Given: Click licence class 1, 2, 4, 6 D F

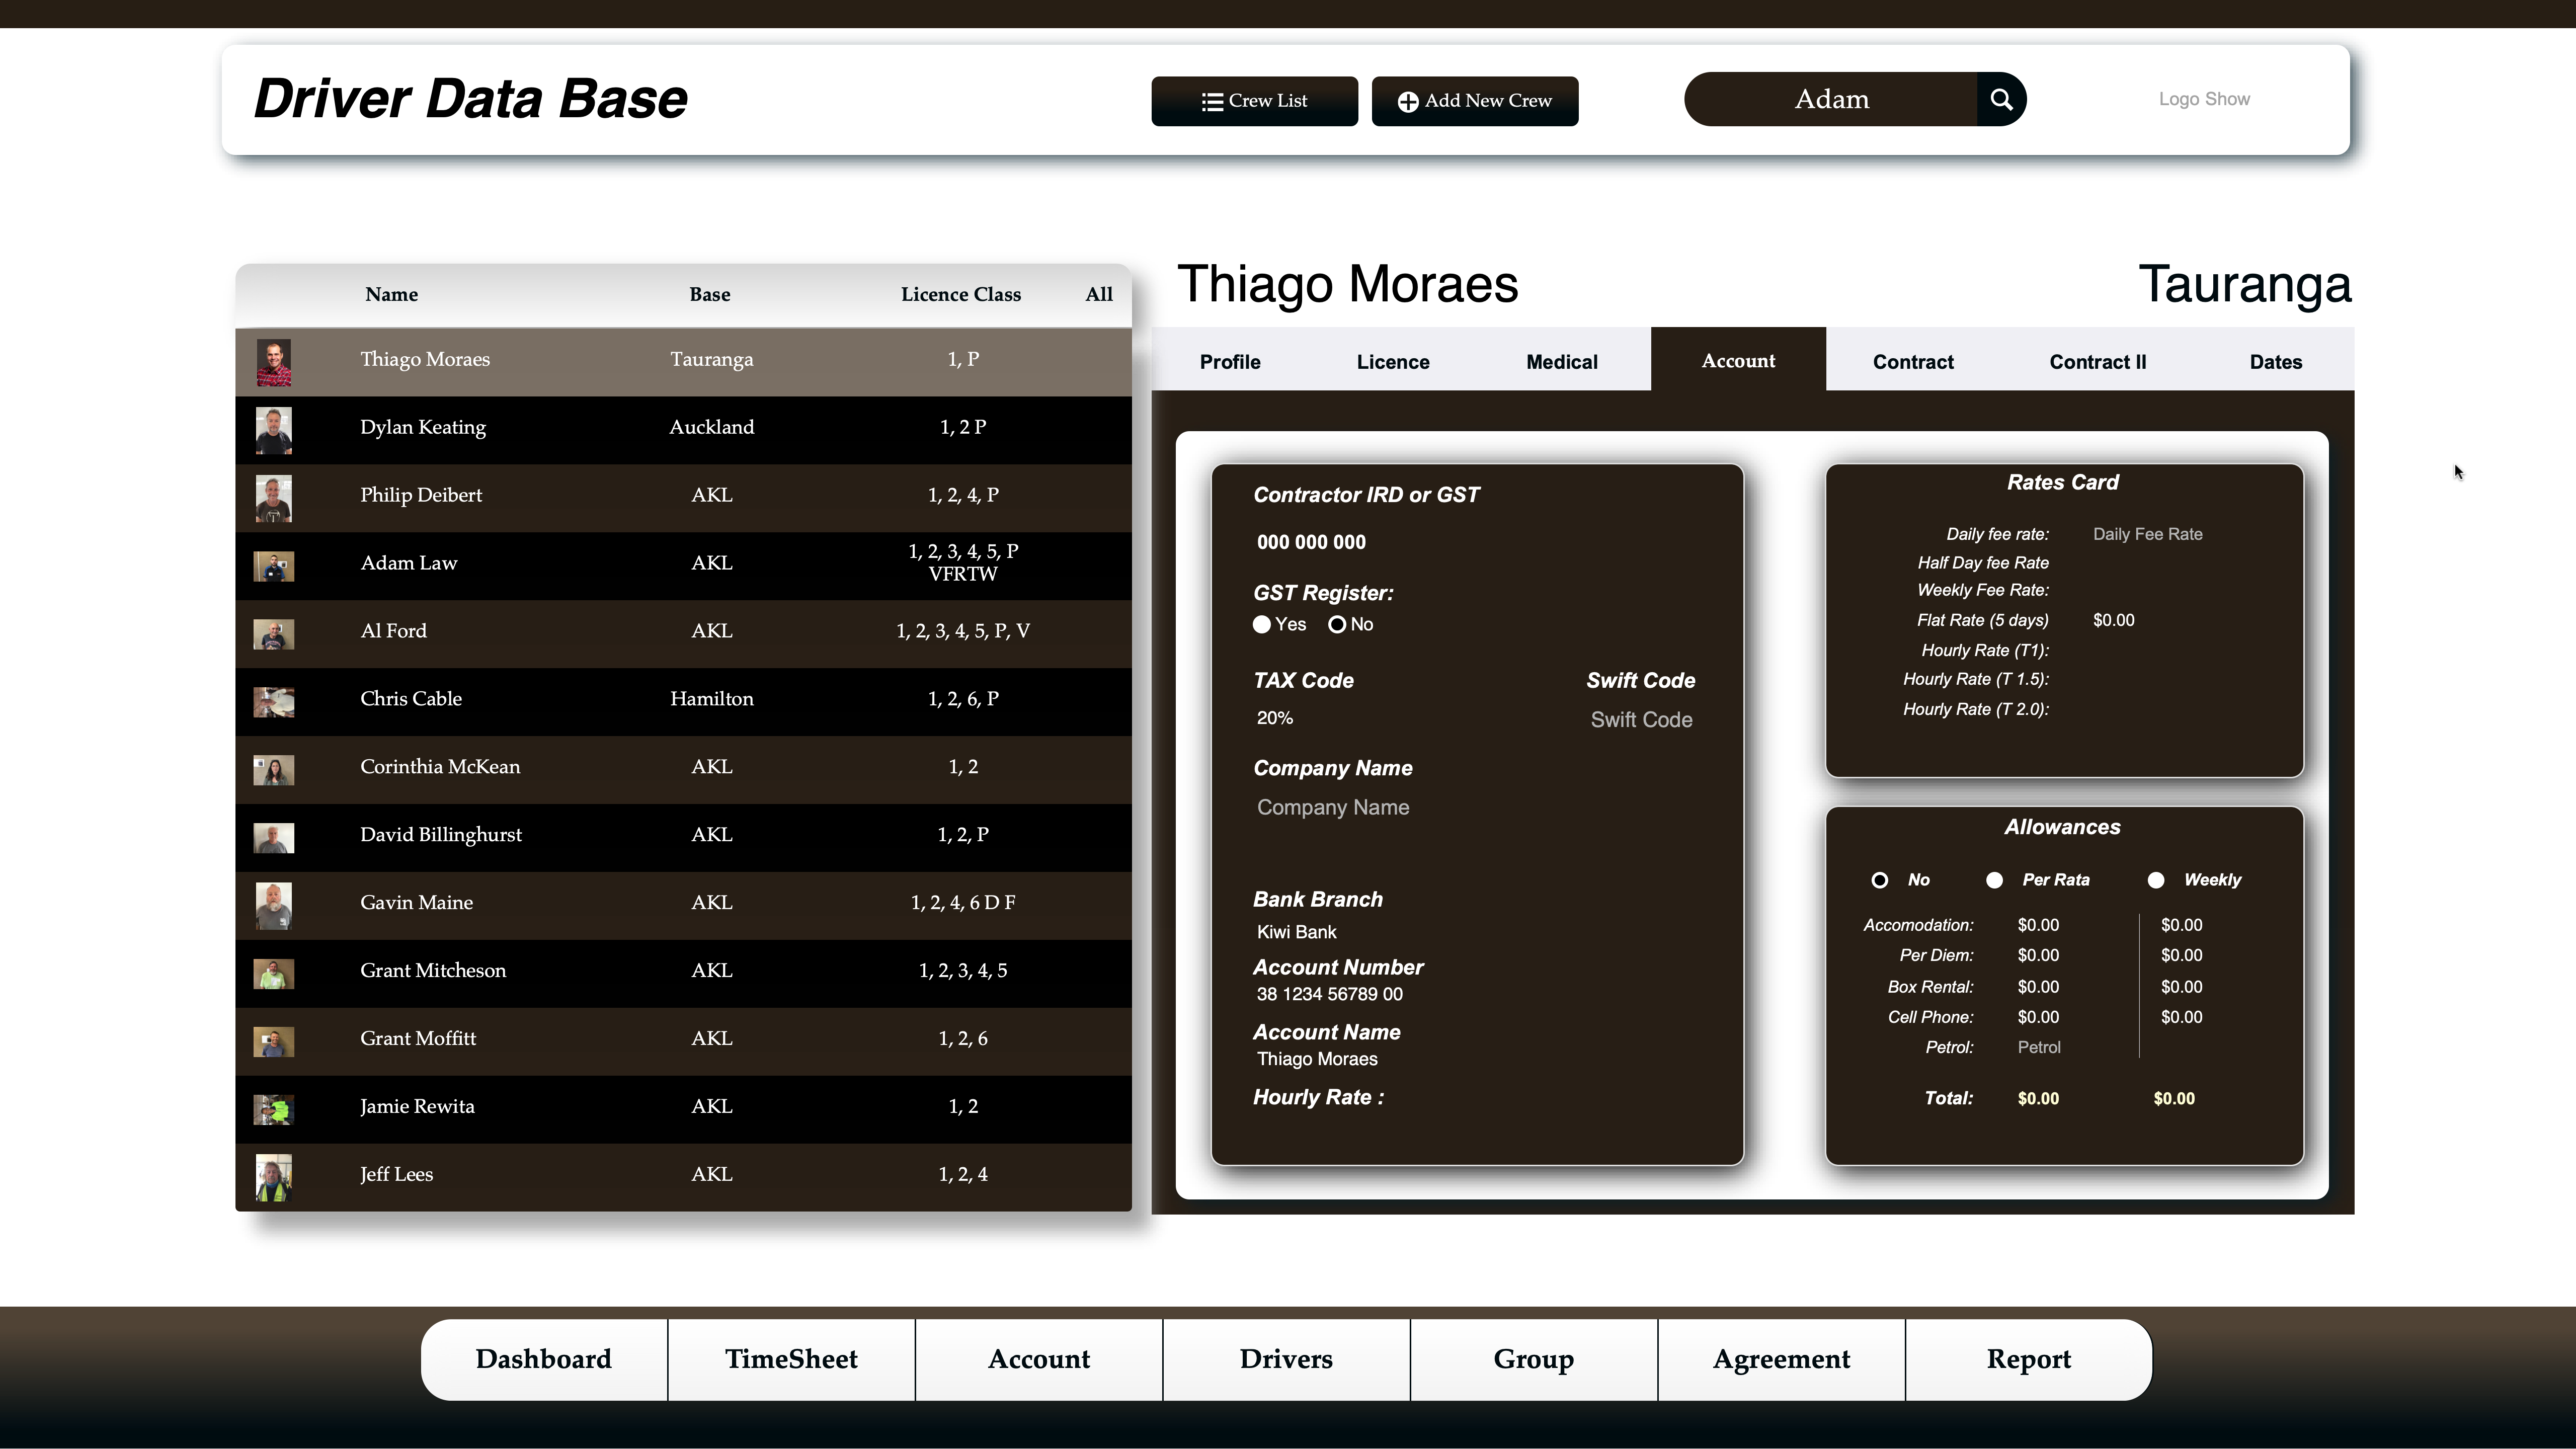Looking at the screenshot, I should [963, 903].
